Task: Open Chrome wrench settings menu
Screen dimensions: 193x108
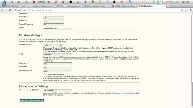Action: [x=191, y=10]
